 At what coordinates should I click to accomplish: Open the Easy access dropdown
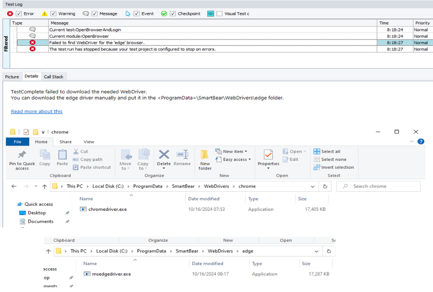point(249,160)
